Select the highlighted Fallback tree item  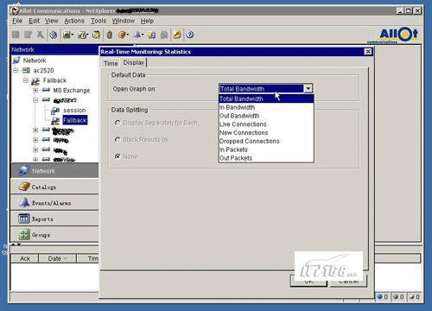click(x=75, y=120)
